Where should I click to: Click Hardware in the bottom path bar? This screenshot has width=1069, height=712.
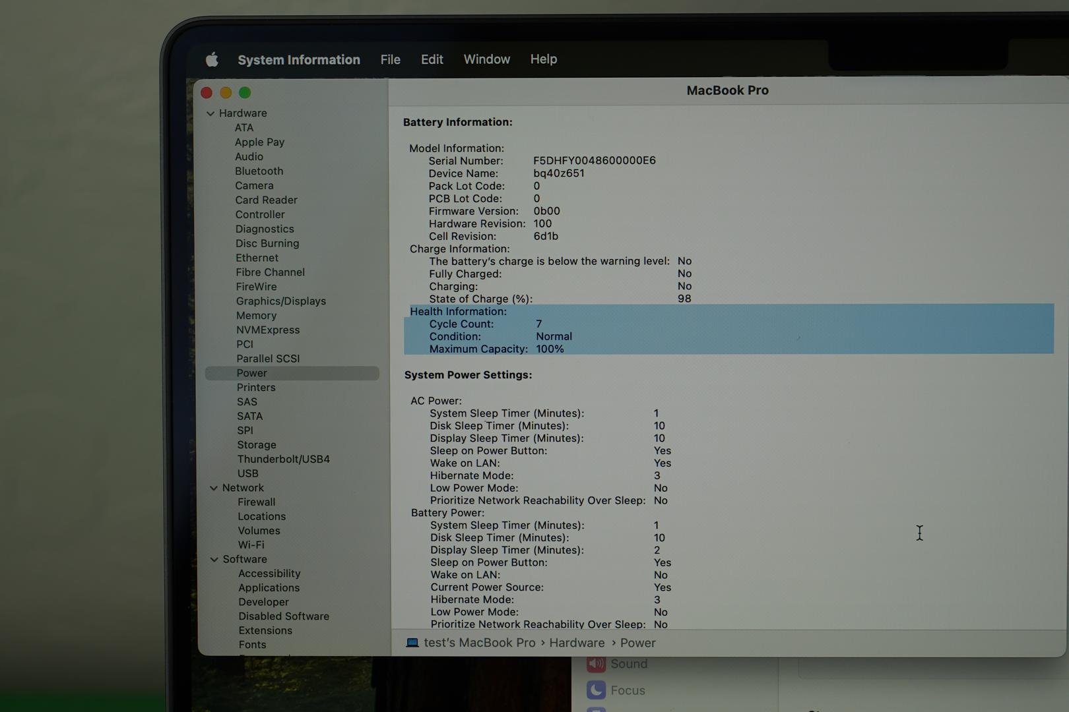pyautogui.click(x=576, y=643)
